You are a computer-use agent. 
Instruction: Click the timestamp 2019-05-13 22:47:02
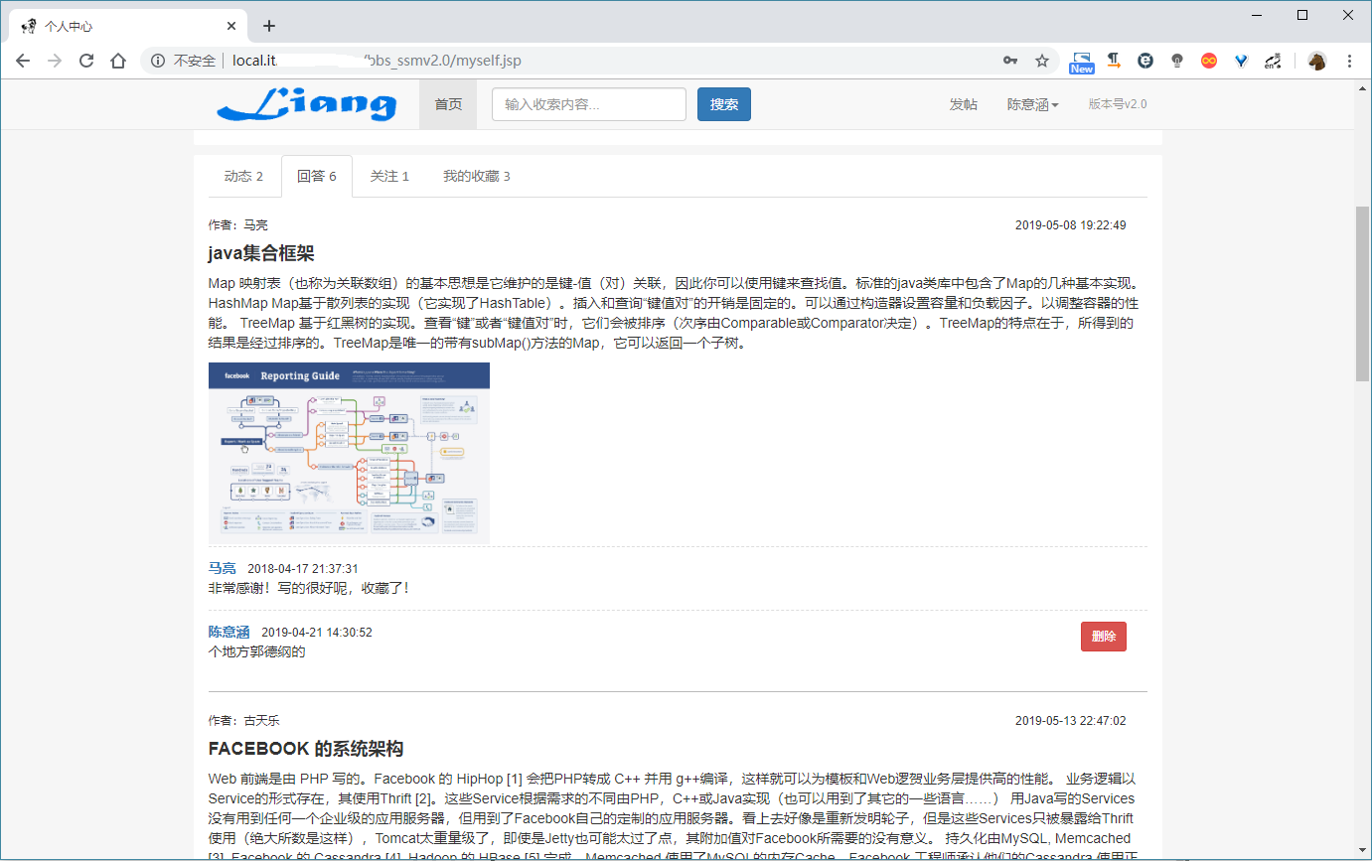click(x=1070, y=721)
